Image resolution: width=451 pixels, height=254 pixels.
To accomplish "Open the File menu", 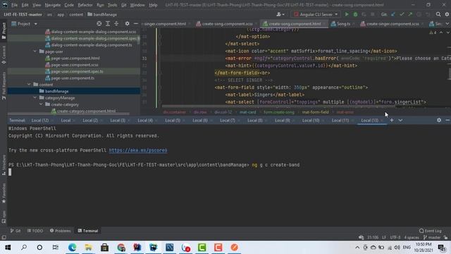I will point(14,5).
